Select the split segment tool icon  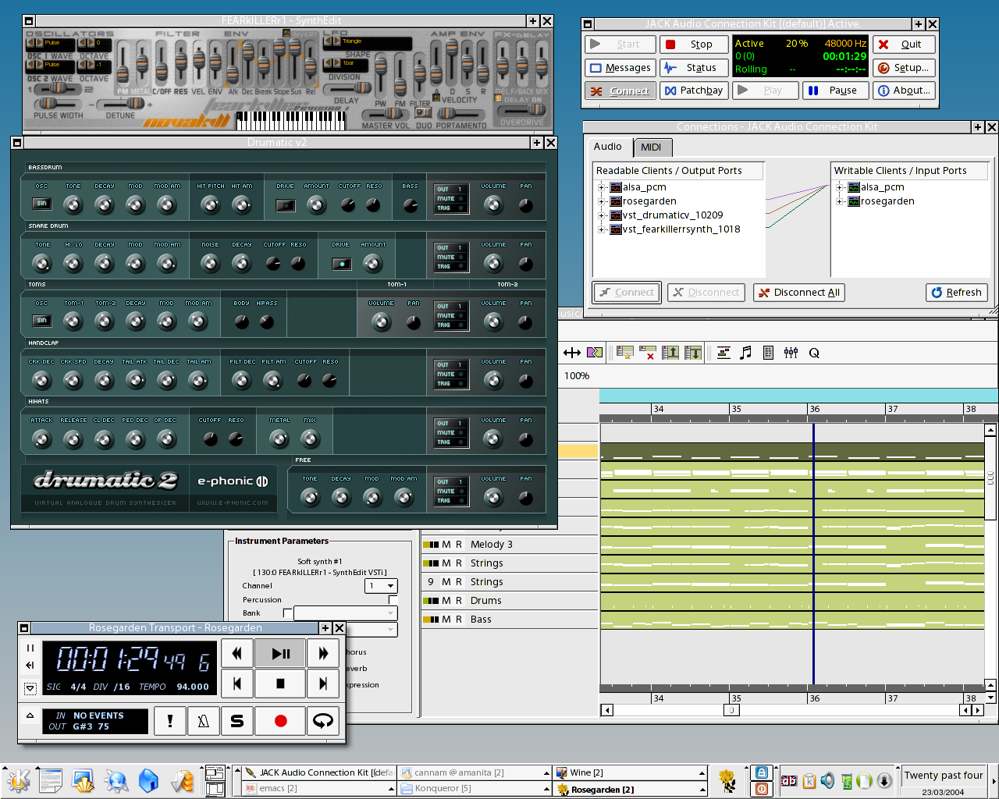click(595, 353)
